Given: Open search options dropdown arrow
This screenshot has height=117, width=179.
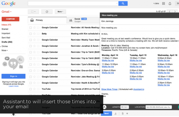Looking at the screenshot, I should (117, 3).
